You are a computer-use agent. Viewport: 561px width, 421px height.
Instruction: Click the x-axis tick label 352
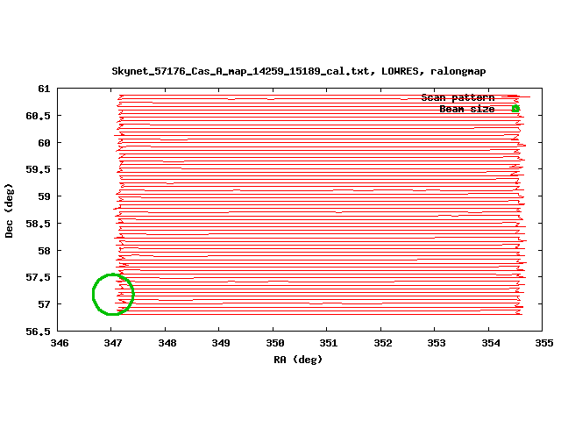pos(383,343)
